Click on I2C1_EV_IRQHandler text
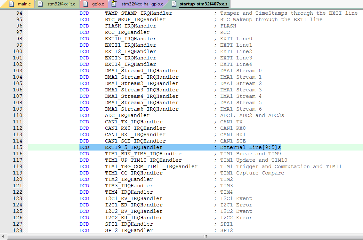 [x=133, y=198]
